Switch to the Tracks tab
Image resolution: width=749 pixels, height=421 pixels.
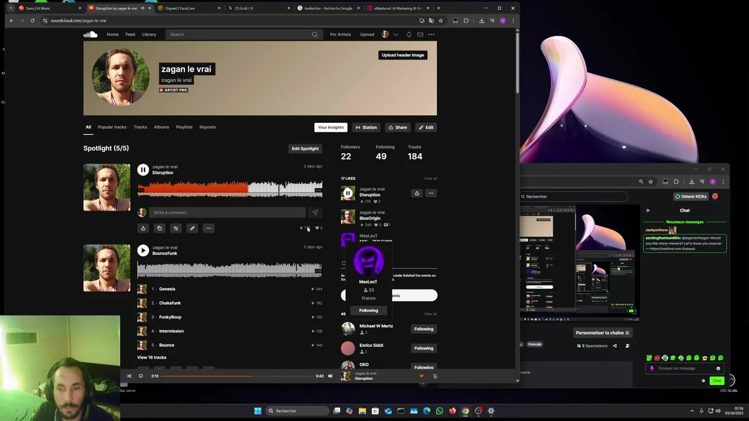[x=140, y=127]
